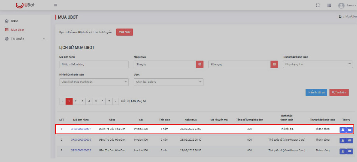Go to pagination page 6
The height and width of the screenshot is (162, 357).
pos(102,101)
